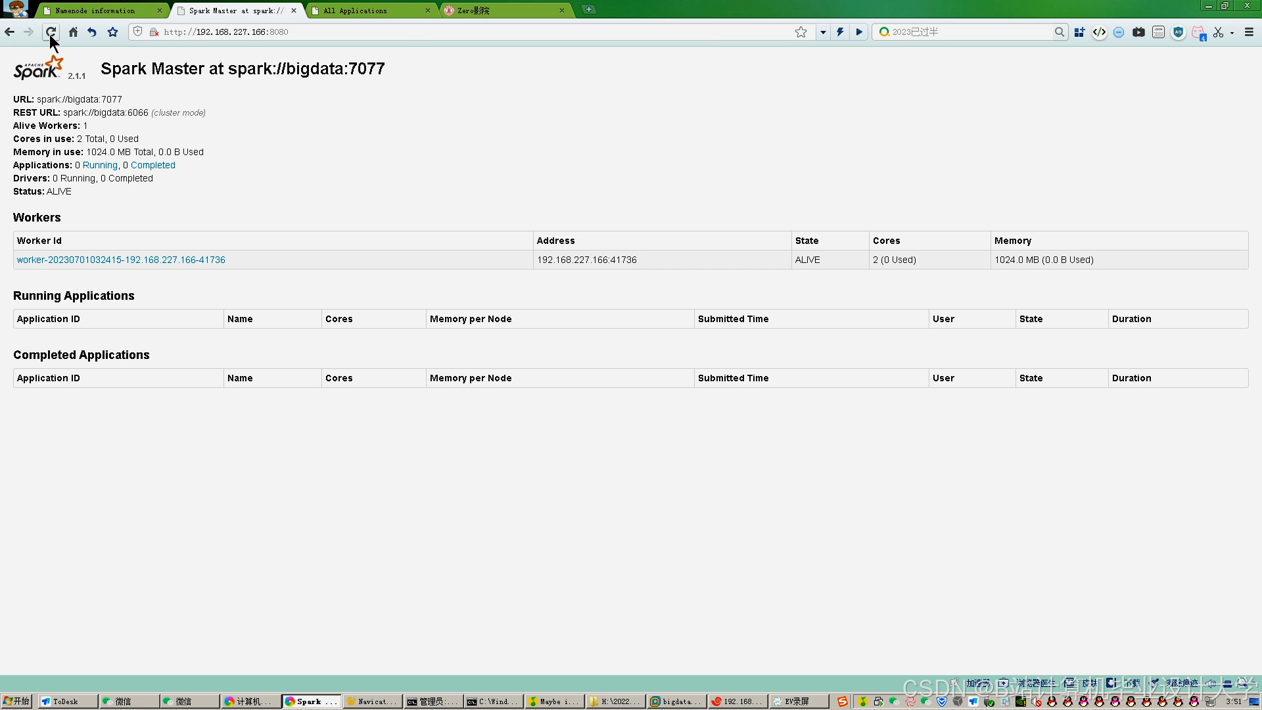Open the Navicat taskbar button
This screenshot has width=1262, height=710.
point(372,701)
